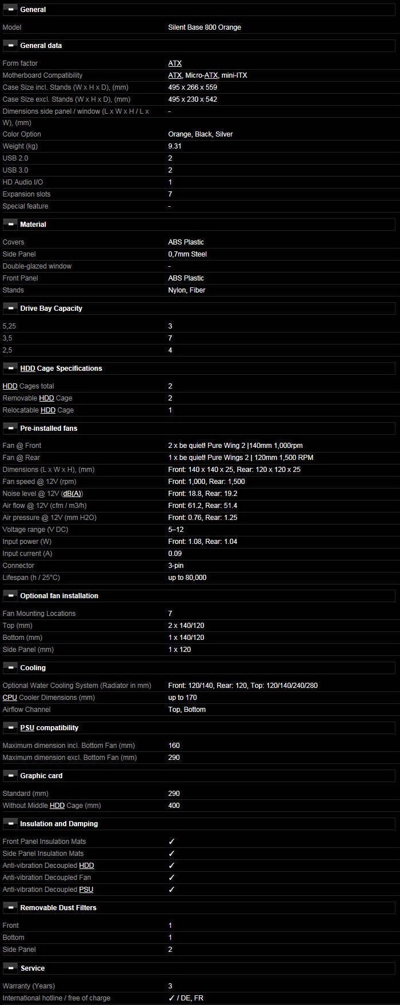Collapse the Pre-installed fans section icon
Viewport: 400px width, 1005px height.
coord(10,429)
